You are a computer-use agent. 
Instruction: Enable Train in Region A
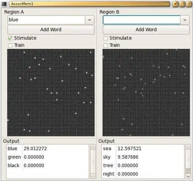(x=10, y=45)
